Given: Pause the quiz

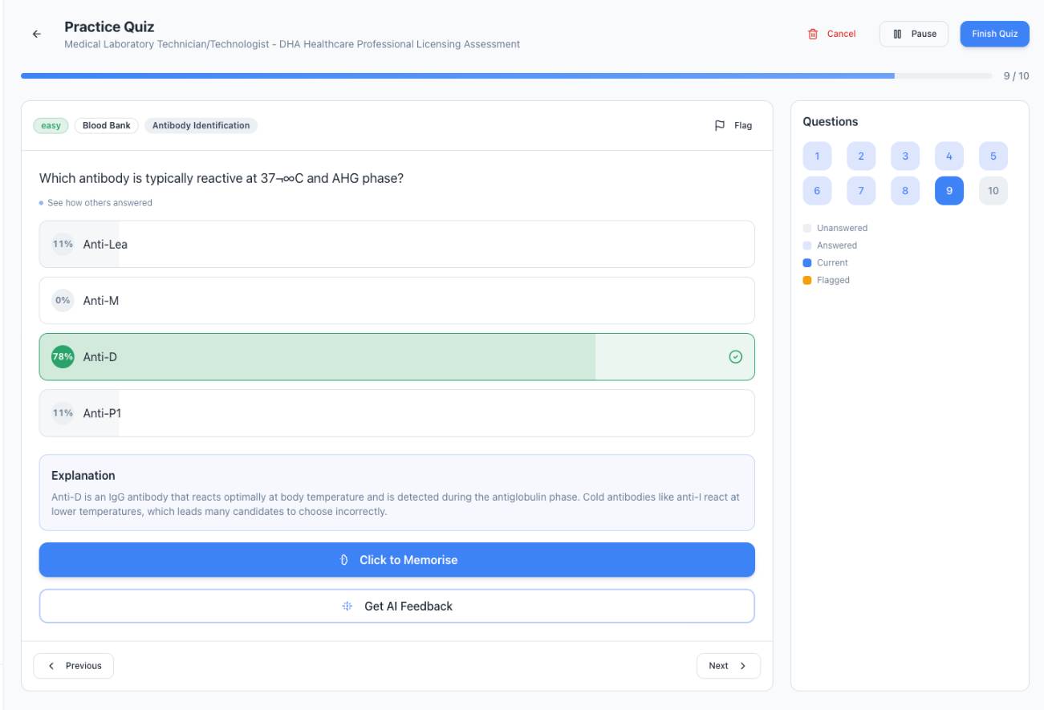Looking at the screenshot, I should [914, 34].
